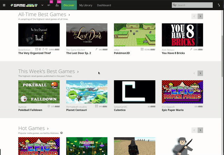The image size is (224, 155).
Task: Click Windows icon on Planet Centauri
Action: tap(97, 106)
